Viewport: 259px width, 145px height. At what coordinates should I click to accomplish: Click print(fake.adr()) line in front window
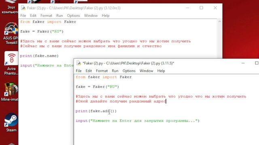(96, 111)
